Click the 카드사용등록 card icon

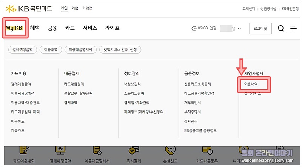pos(207,151)
